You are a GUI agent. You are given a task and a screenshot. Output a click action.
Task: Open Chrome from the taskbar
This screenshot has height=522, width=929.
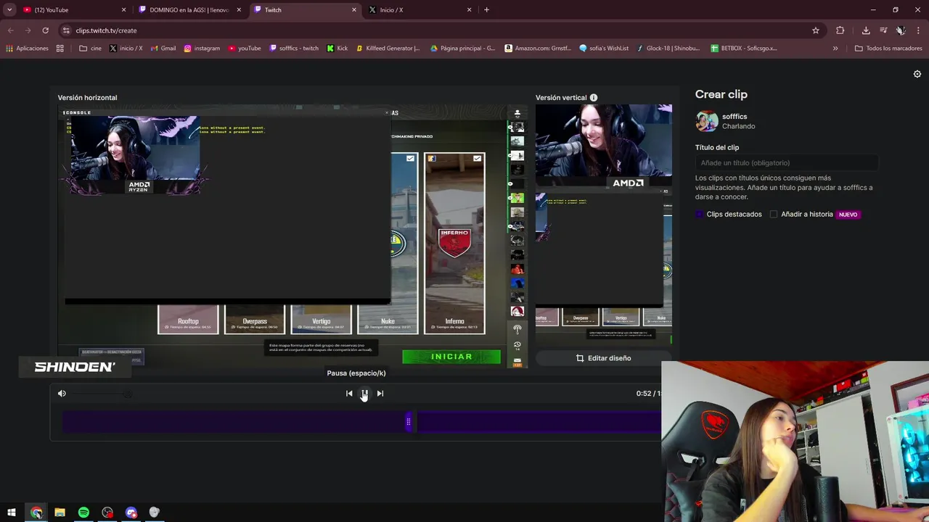point(36,513)
